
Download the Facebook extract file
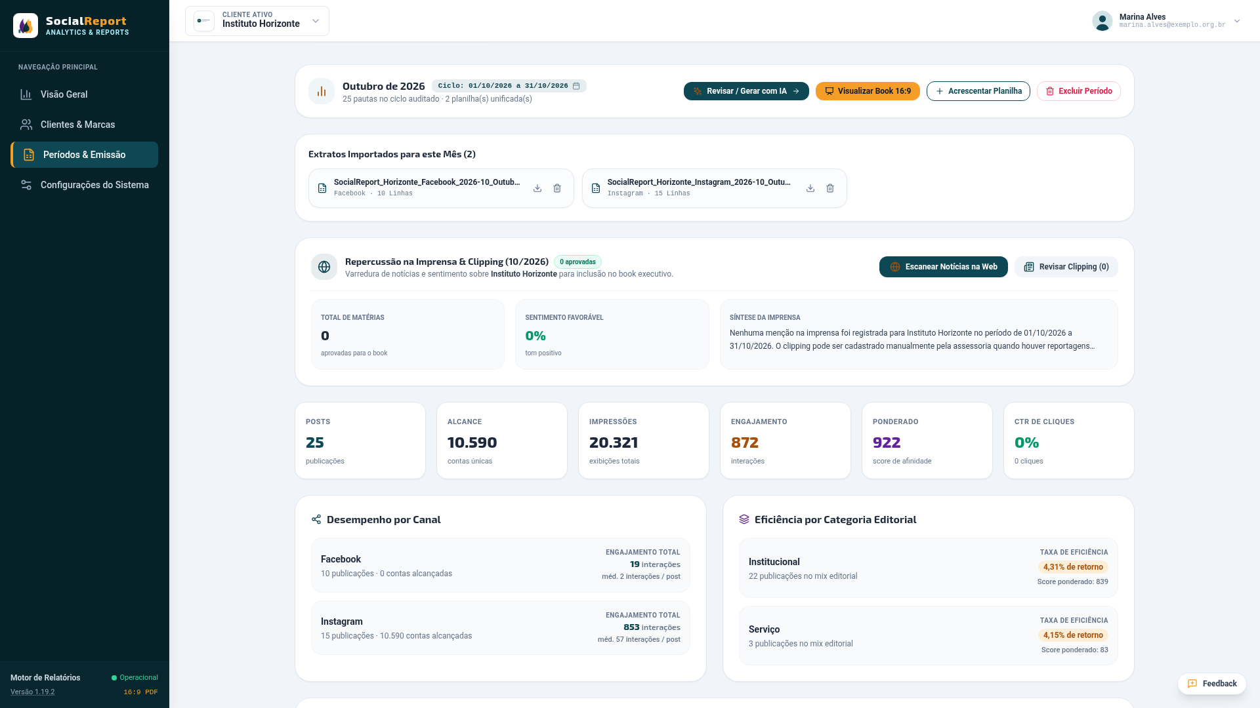[x=537, y=188]
